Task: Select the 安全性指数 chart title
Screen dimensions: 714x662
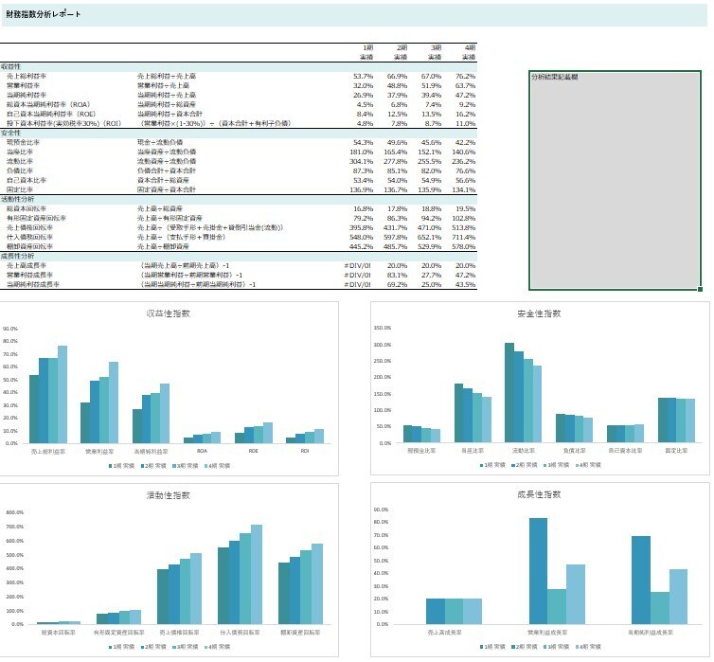Action: (x=539, y=313)
